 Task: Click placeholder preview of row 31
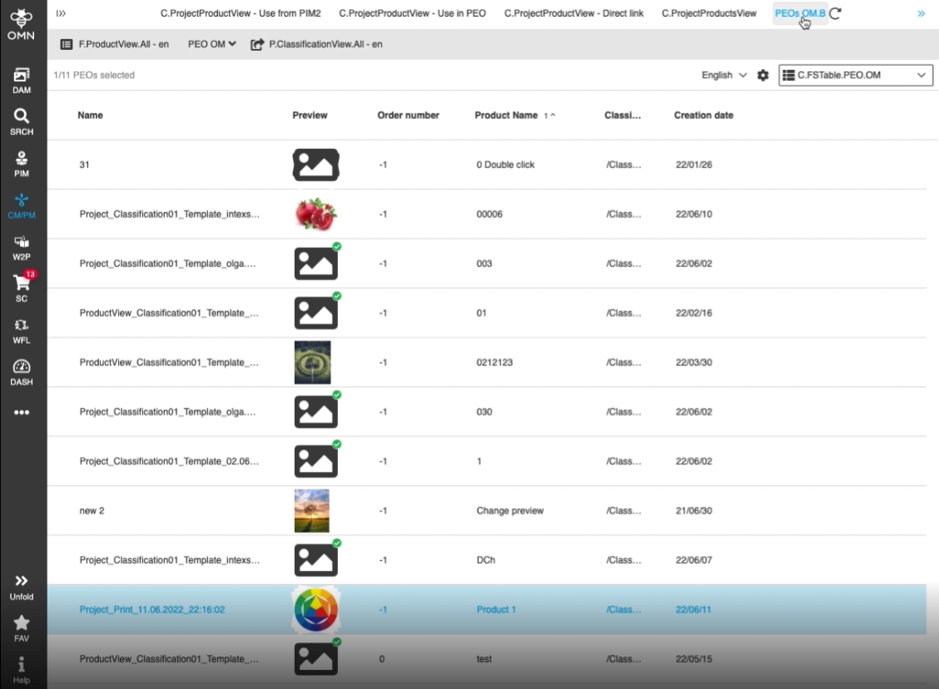(316, 166)
